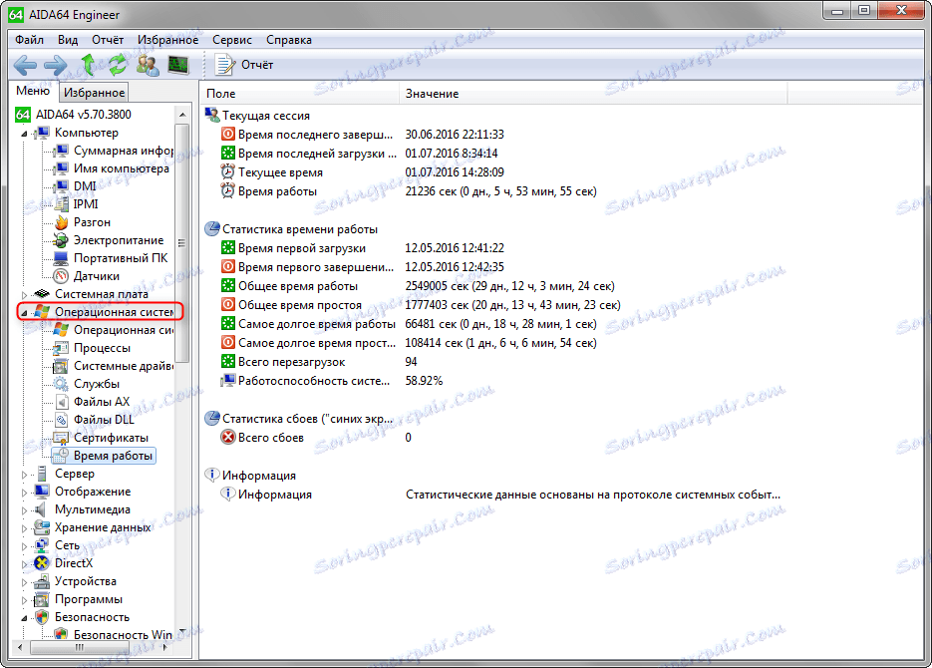Open the Файл menu

pos(29,40)
